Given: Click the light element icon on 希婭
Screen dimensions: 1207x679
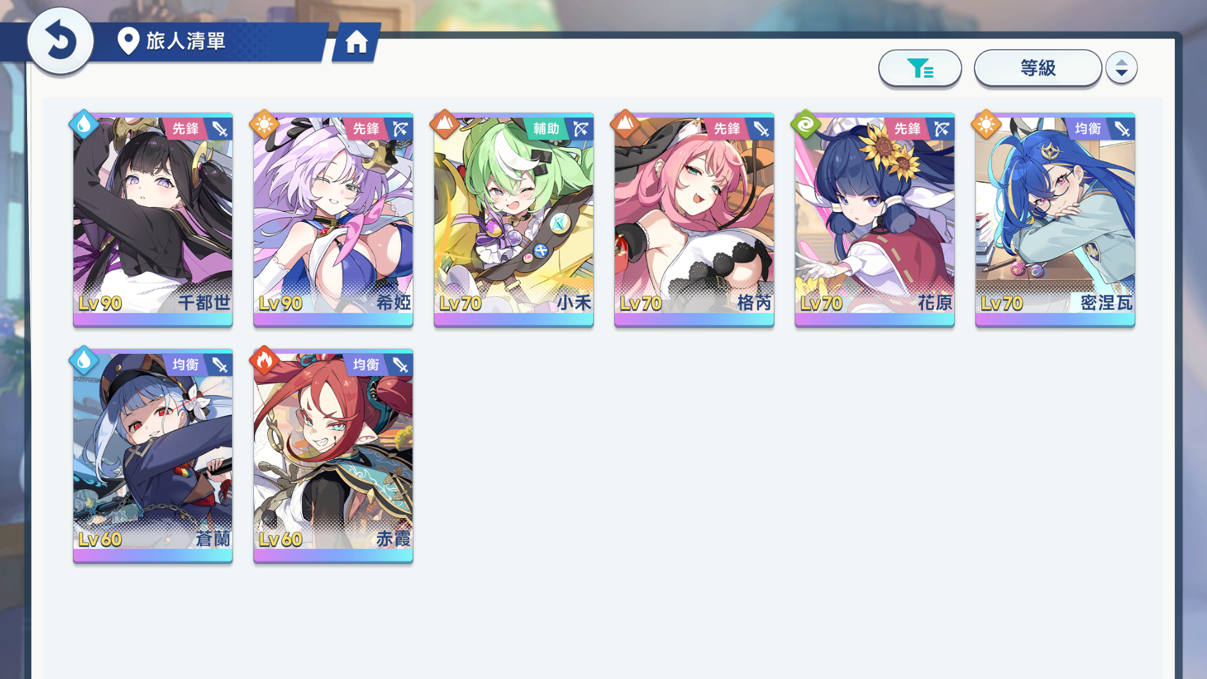Looking at the screenshot, I should click(264, 124).
